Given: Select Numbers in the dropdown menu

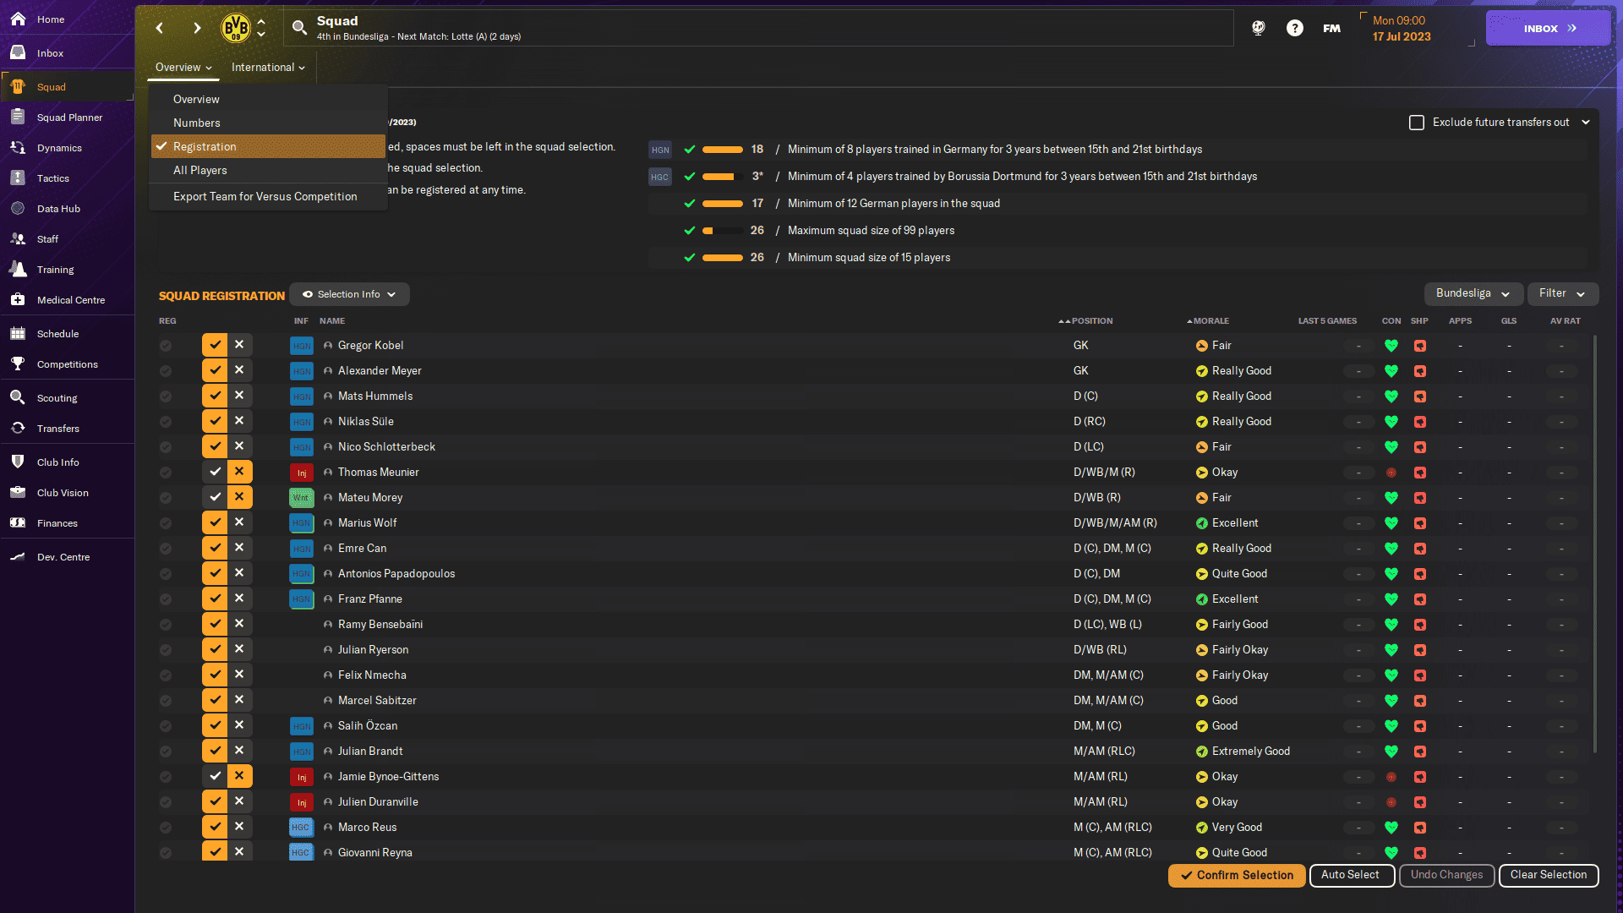Looking at the screenshot, I should click(268, 123).
